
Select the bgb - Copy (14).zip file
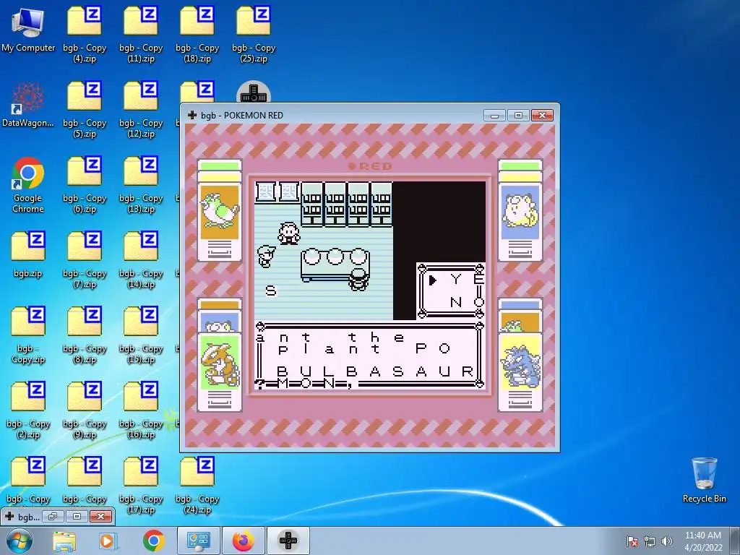coord(141,260)
